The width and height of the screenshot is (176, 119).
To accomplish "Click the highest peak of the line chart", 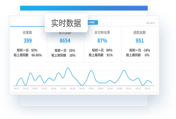I will coord(68,68).
